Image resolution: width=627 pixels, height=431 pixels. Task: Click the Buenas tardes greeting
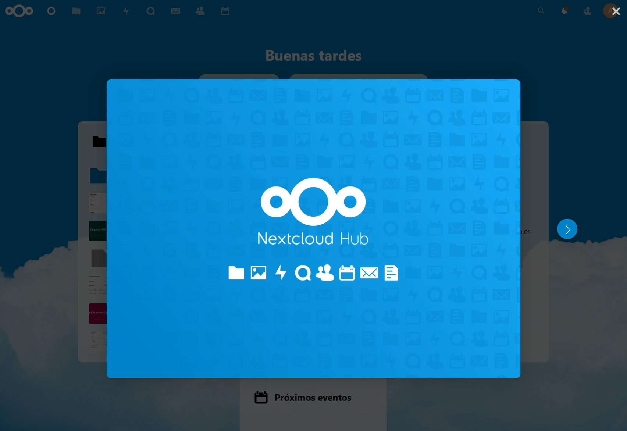pyautogui.click(x=313, y=56)
